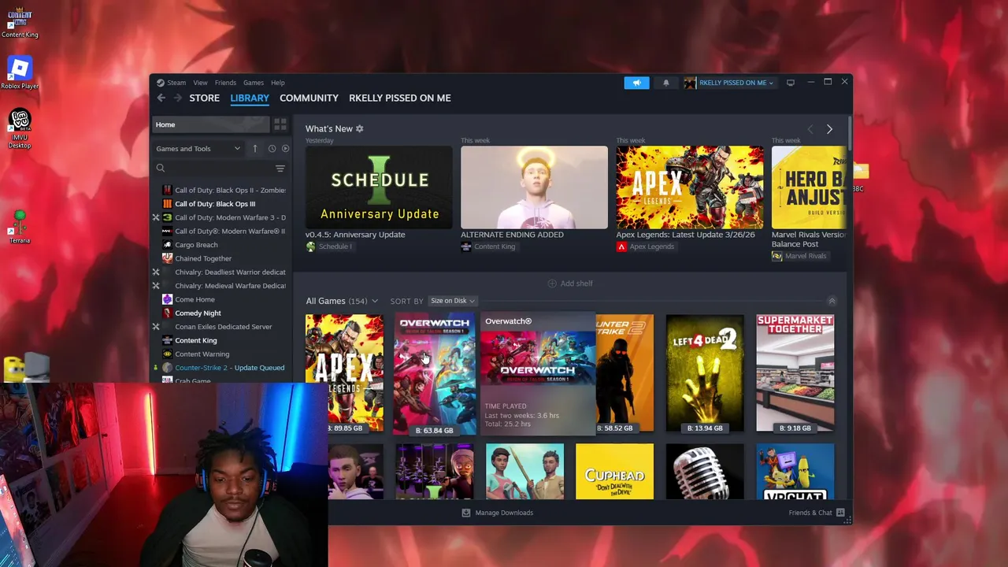
Task: Click sort ascending arrow in sidebar
Action: (x=254, y=148)
